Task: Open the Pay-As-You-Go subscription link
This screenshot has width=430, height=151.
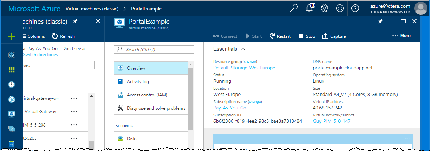Action: pyautogui.click(x=230, y=108)
